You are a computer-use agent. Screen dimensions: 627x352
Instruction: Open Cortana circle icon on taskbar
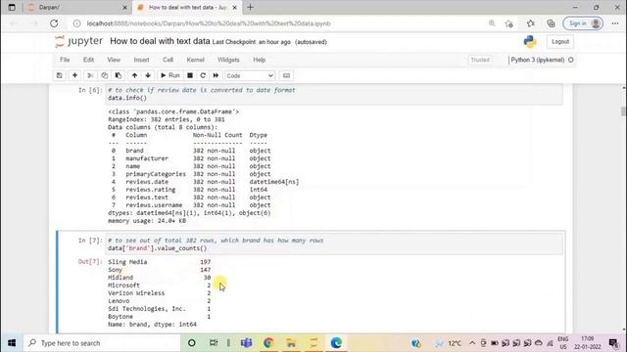pos(192,343)
